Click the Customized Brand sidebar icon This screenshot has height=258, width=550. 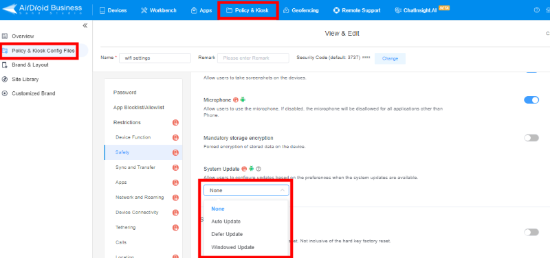pyautogui.click(x=5, y=93)
